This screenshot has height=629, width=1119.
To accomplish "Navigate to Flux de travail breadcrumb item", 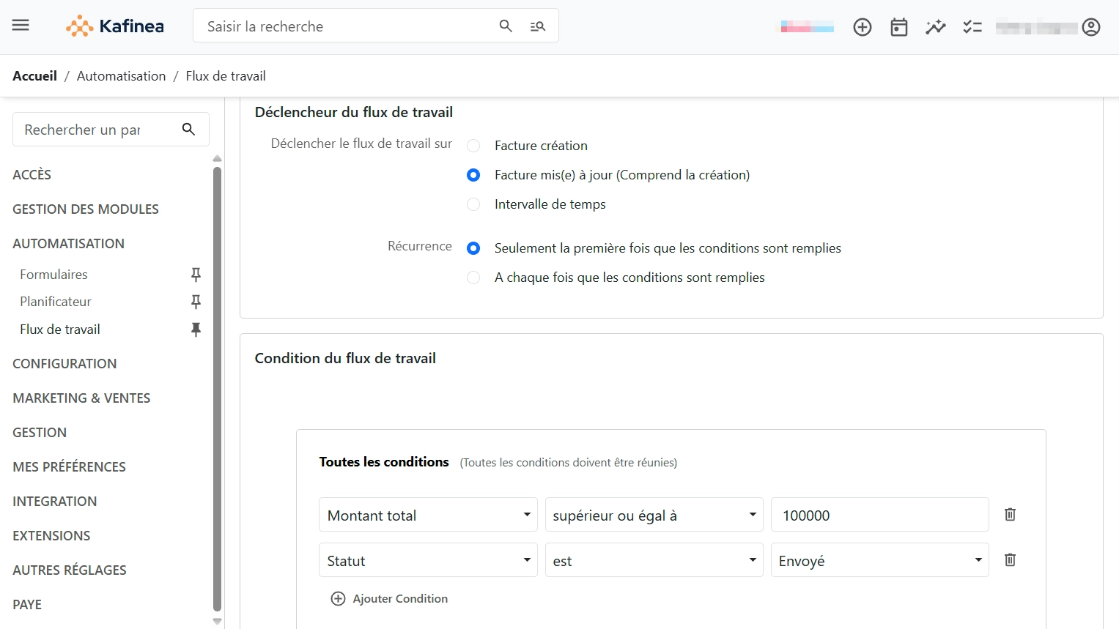I will (225, 75).
